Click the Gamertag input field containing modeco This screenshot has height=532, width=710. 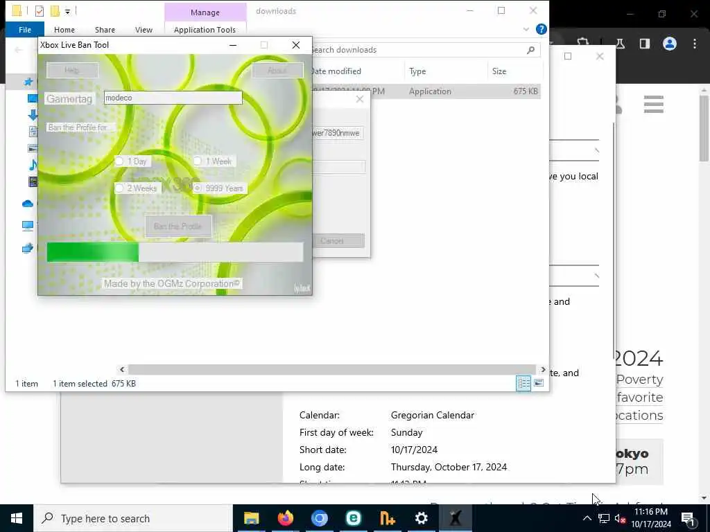click(x=173, y=98)
